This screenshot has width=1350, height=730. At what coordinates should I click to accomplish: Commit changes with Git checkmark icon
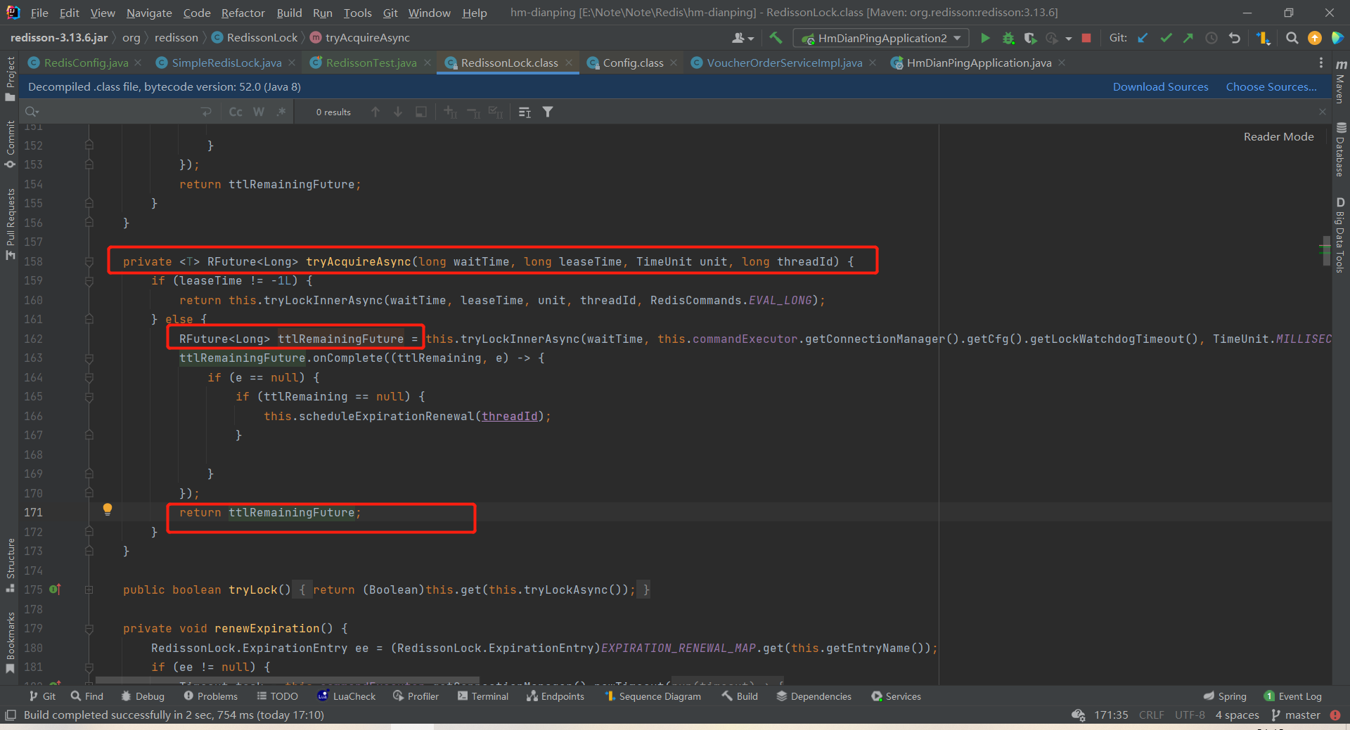click(1166, 38)
